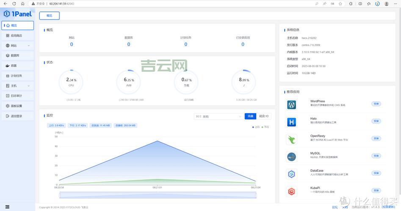Expand the 网站 websites submenu
This screenshot has width=401, height=211.
(17, 46)
